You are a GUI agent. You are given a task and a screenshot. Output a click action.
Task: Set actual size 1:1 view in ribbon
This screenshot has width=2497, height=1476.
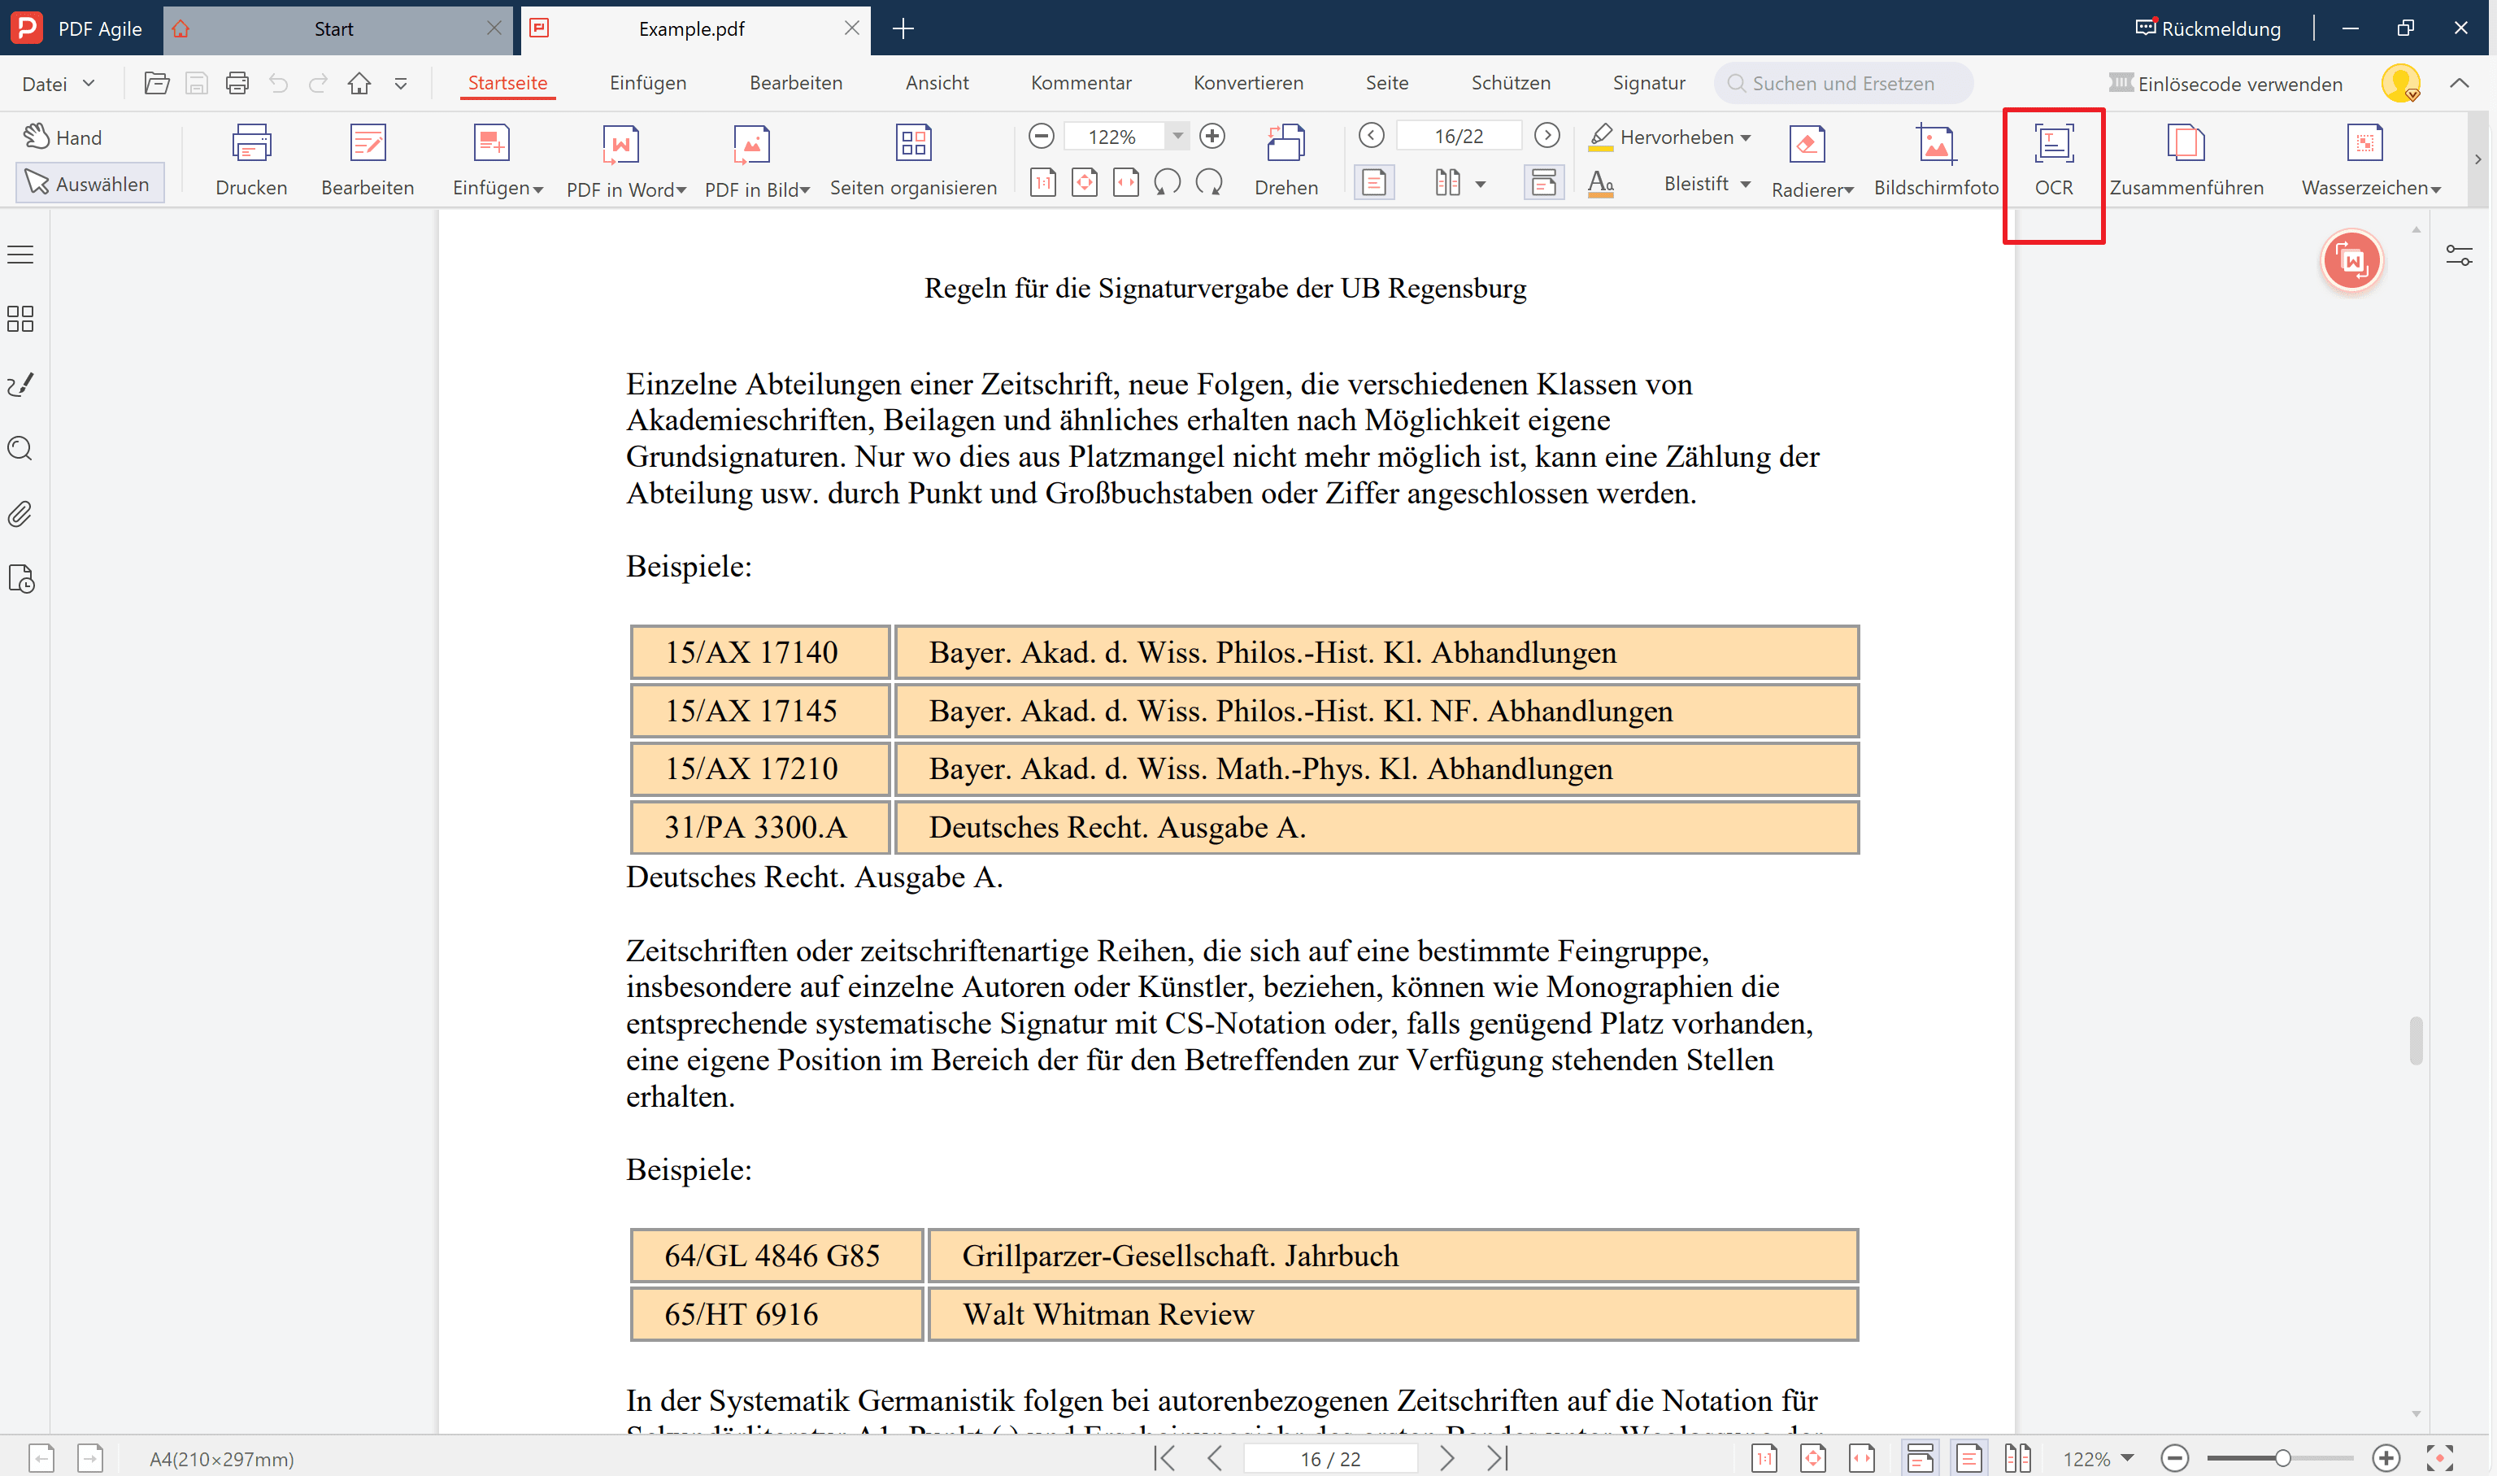click(x=1043, y=182)
